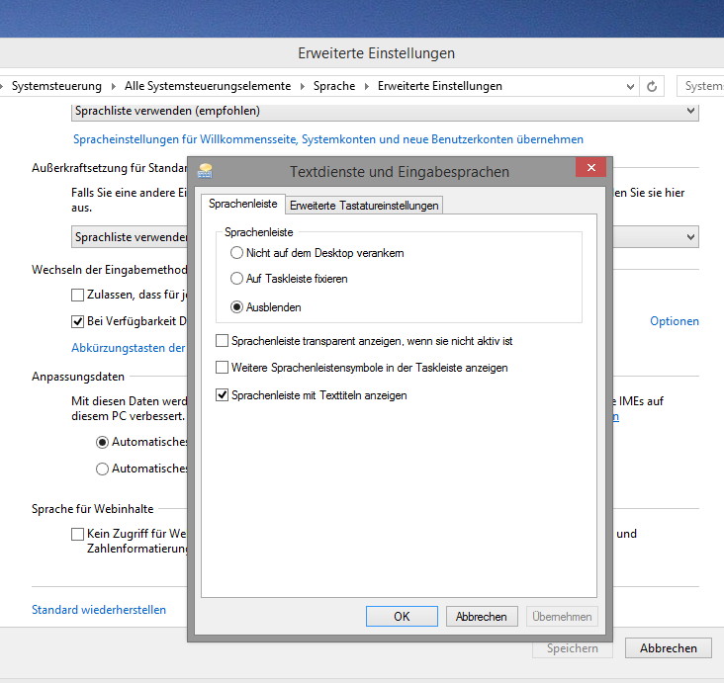This screenshot has width=724, height=683.
Task: Click the Sprache für Webinhalte heading
Action: 92,509
